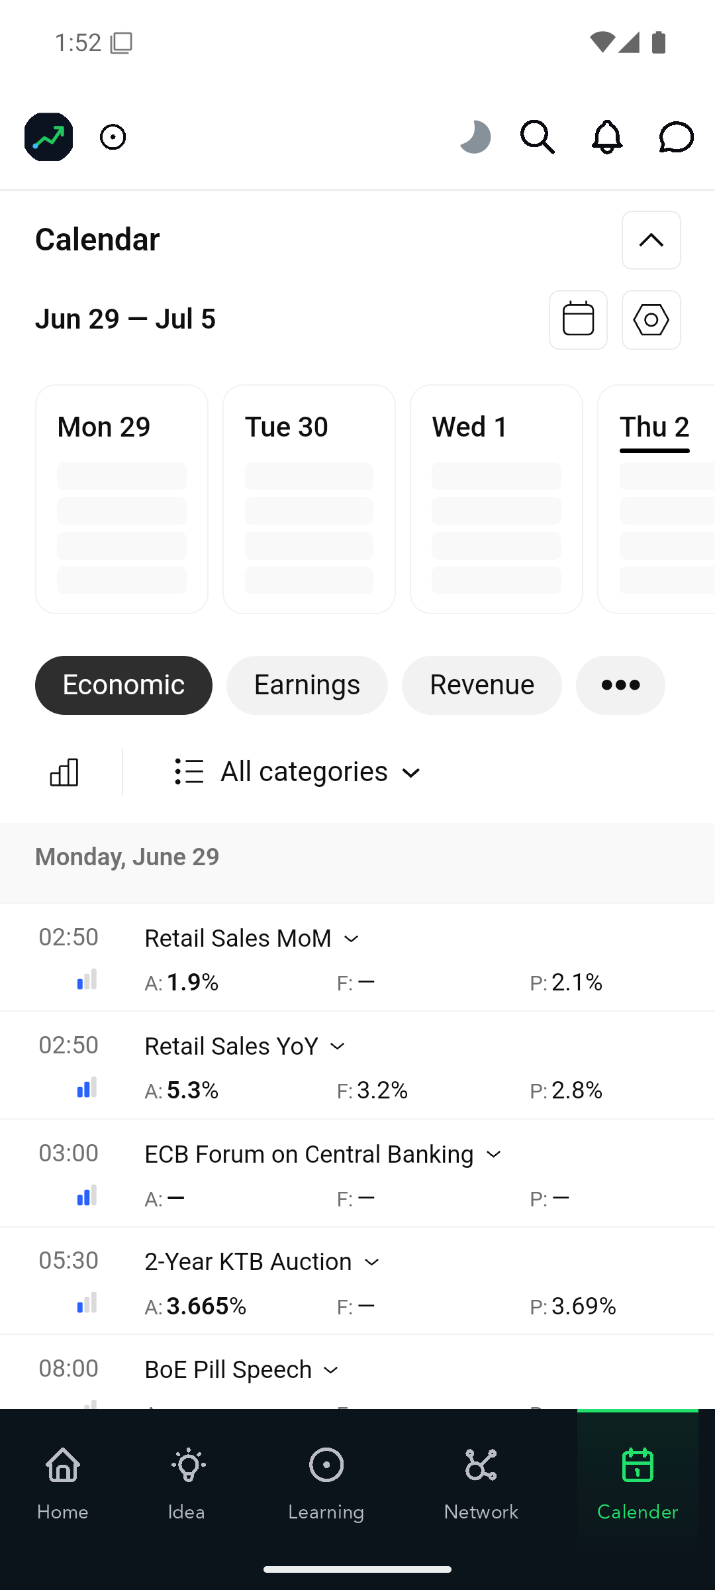The image size is (715, 1590).
Task: Open notifications bell
Action: 606,137
